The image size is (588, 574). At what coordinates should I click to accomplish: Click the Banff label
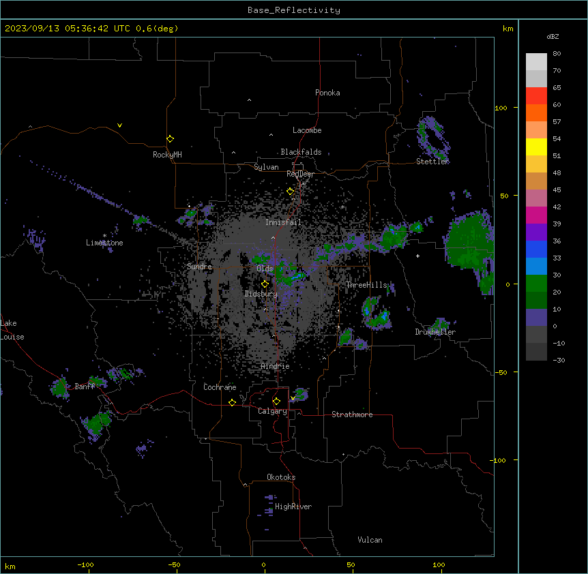85,387
